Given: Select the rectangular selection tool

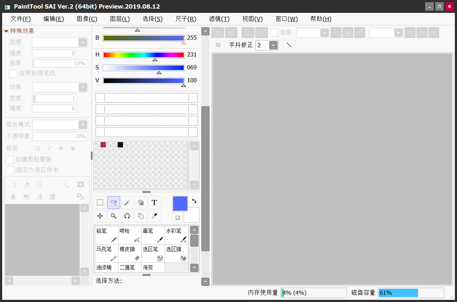Looking at the screenshot, I should [100, 203].
